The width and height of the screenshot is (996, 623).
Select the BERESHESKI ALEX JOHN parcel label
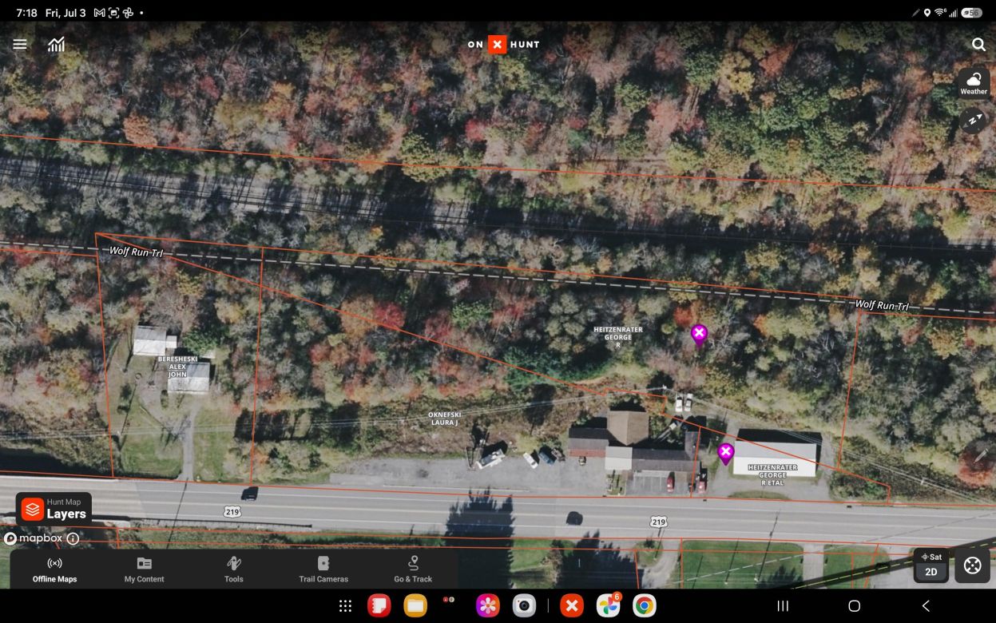click(177, 367)
